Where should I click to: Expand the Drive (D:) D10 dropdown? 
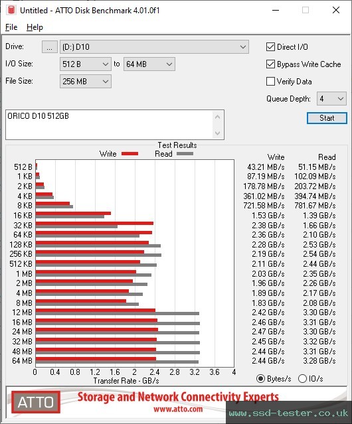tap(154, 47)
